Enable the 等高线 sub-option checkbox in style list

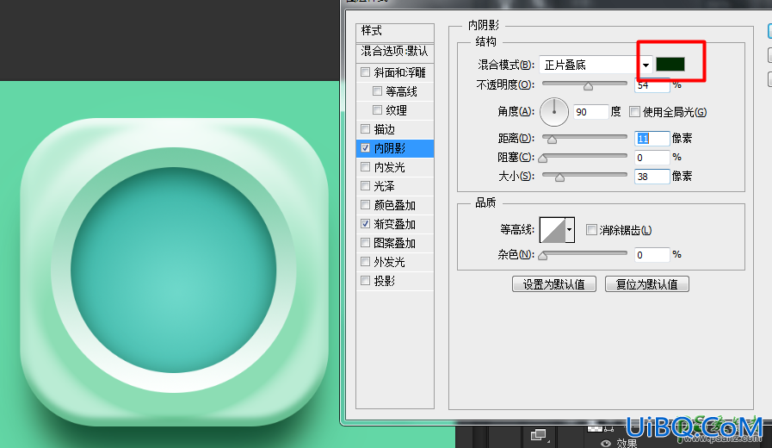click(377, 91)
